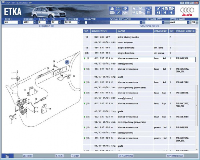200x160 pixels.
Task: Click the OGRANICZENIE label link
Action: 46,26
